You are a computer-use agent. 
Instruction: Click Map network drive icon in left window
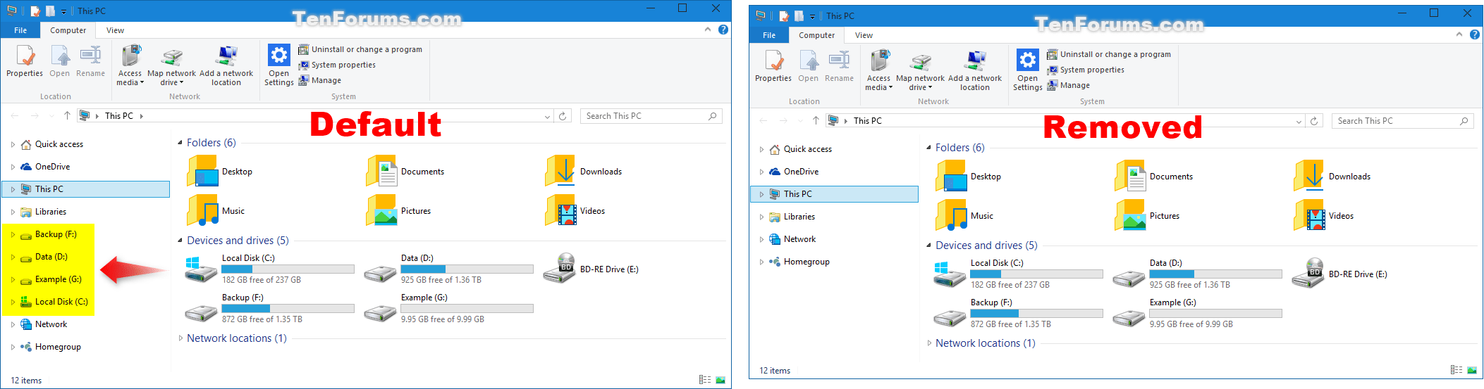tap(172, 56)
